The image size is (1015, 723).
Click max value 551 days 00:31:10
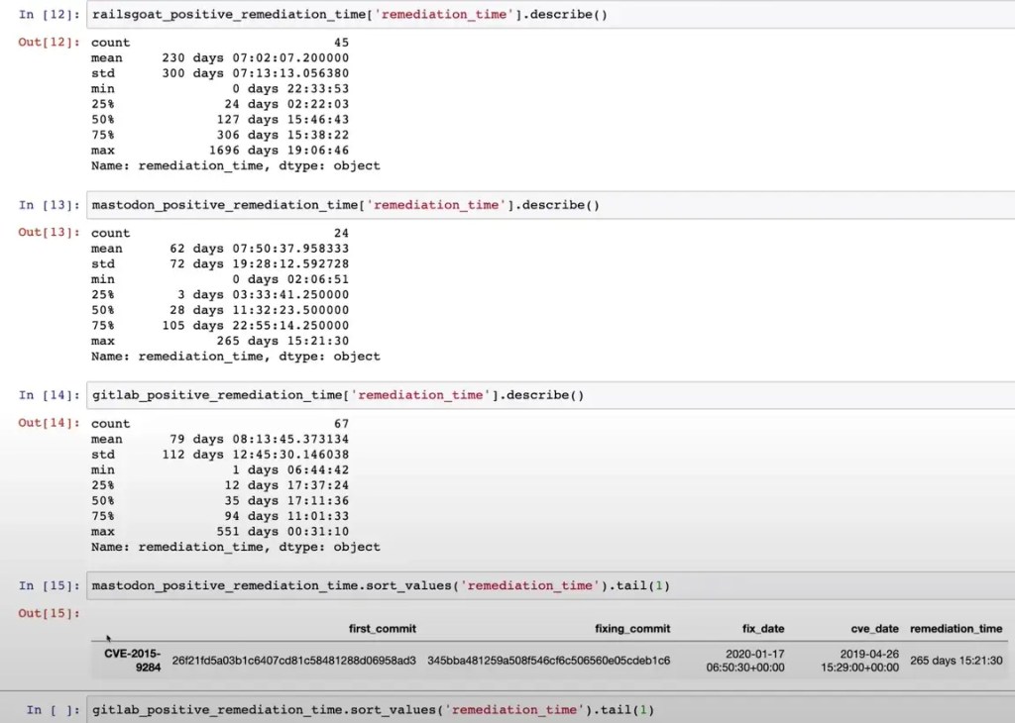point(282,532)
